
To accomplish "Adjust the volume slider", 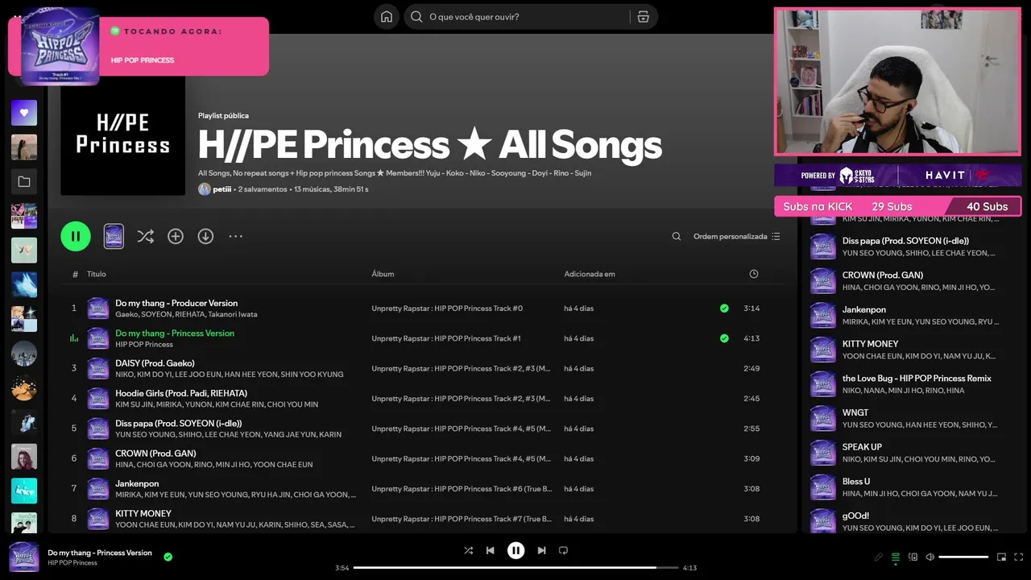I will [963, 557].
